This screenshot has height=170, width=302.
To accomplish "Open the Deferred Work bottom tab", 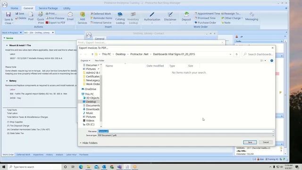I will (x=23, y=154).
